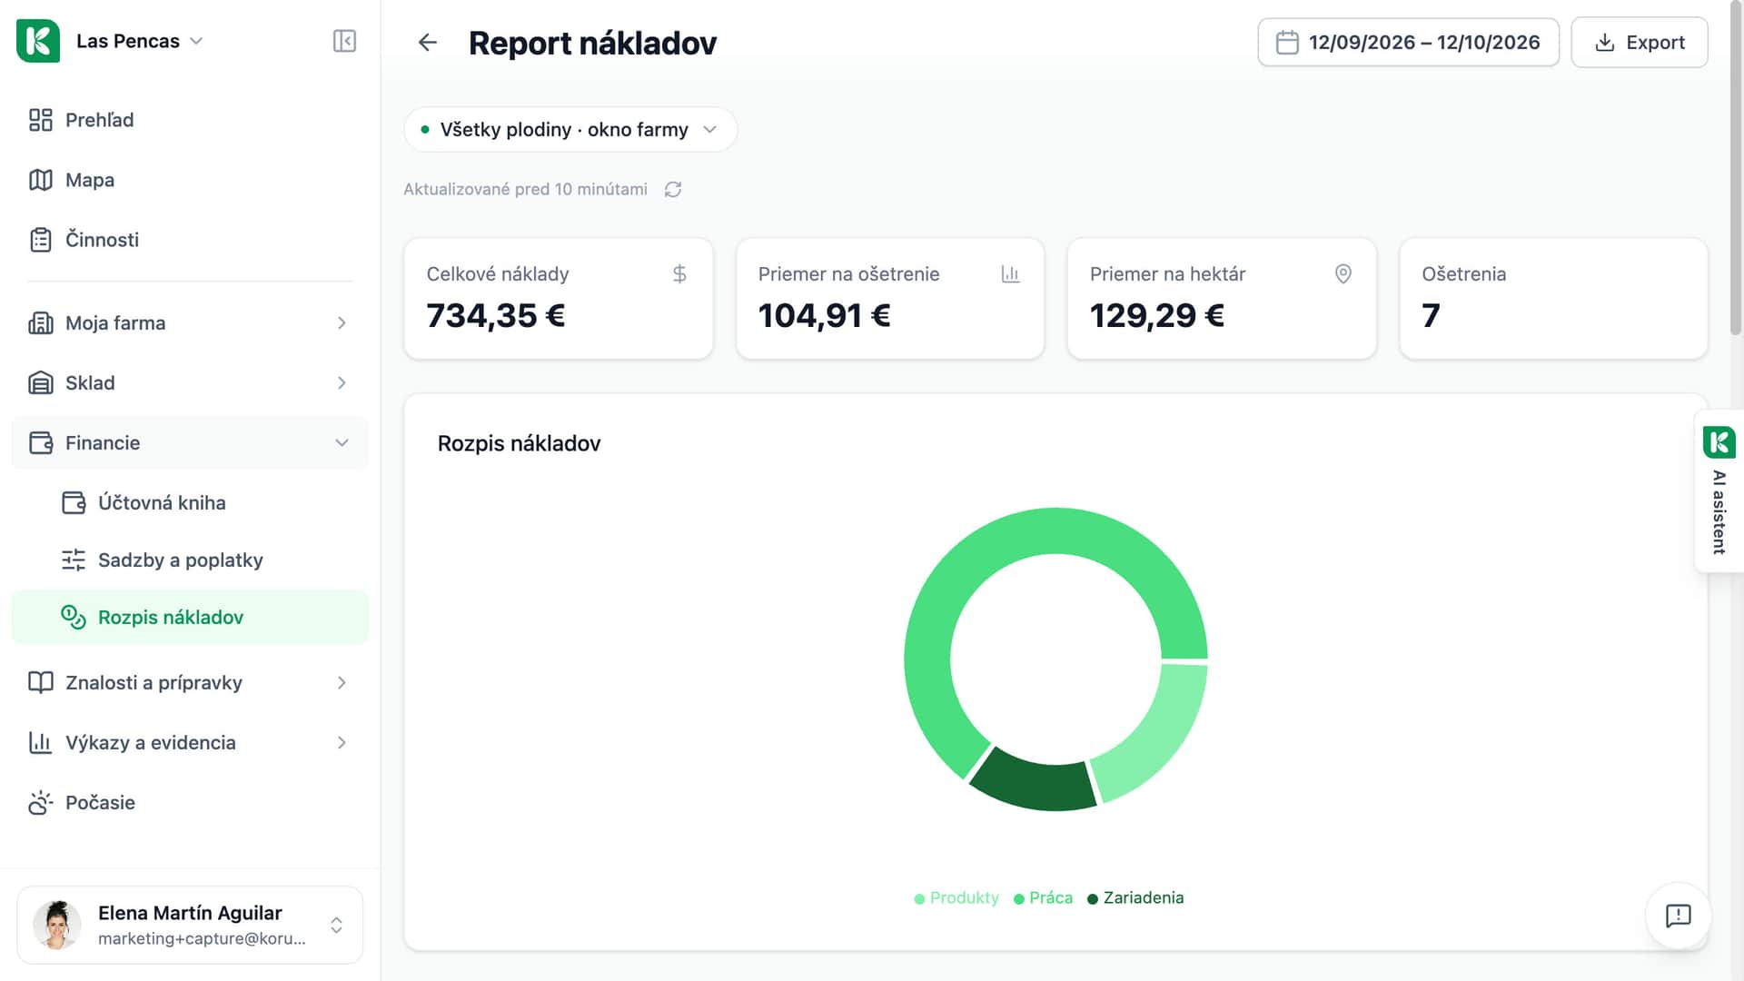This screenshot has width=1744, height=981.
Task: Click the Počasie weather icon
Action: [x=40, y=802]
